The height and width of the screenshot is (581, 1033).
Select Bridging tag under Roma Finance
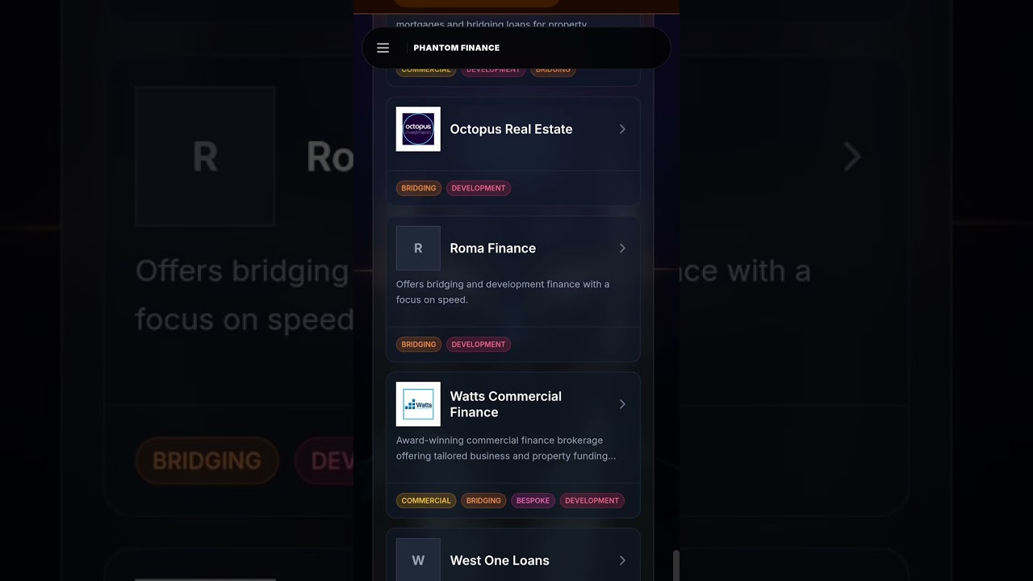pyautogui.click(x=419, y=345)
